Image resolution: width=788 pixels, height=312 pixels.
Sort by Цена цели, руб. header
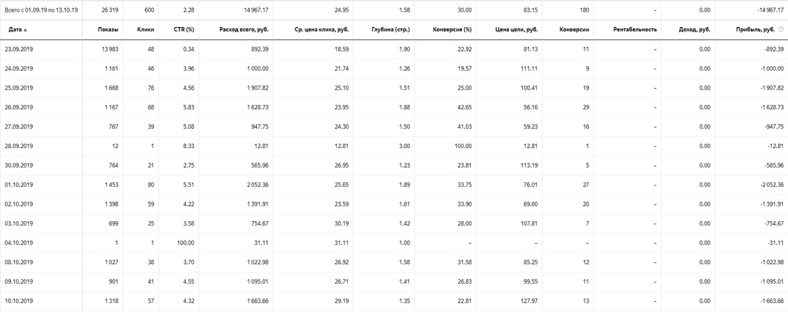click(517, 29)
